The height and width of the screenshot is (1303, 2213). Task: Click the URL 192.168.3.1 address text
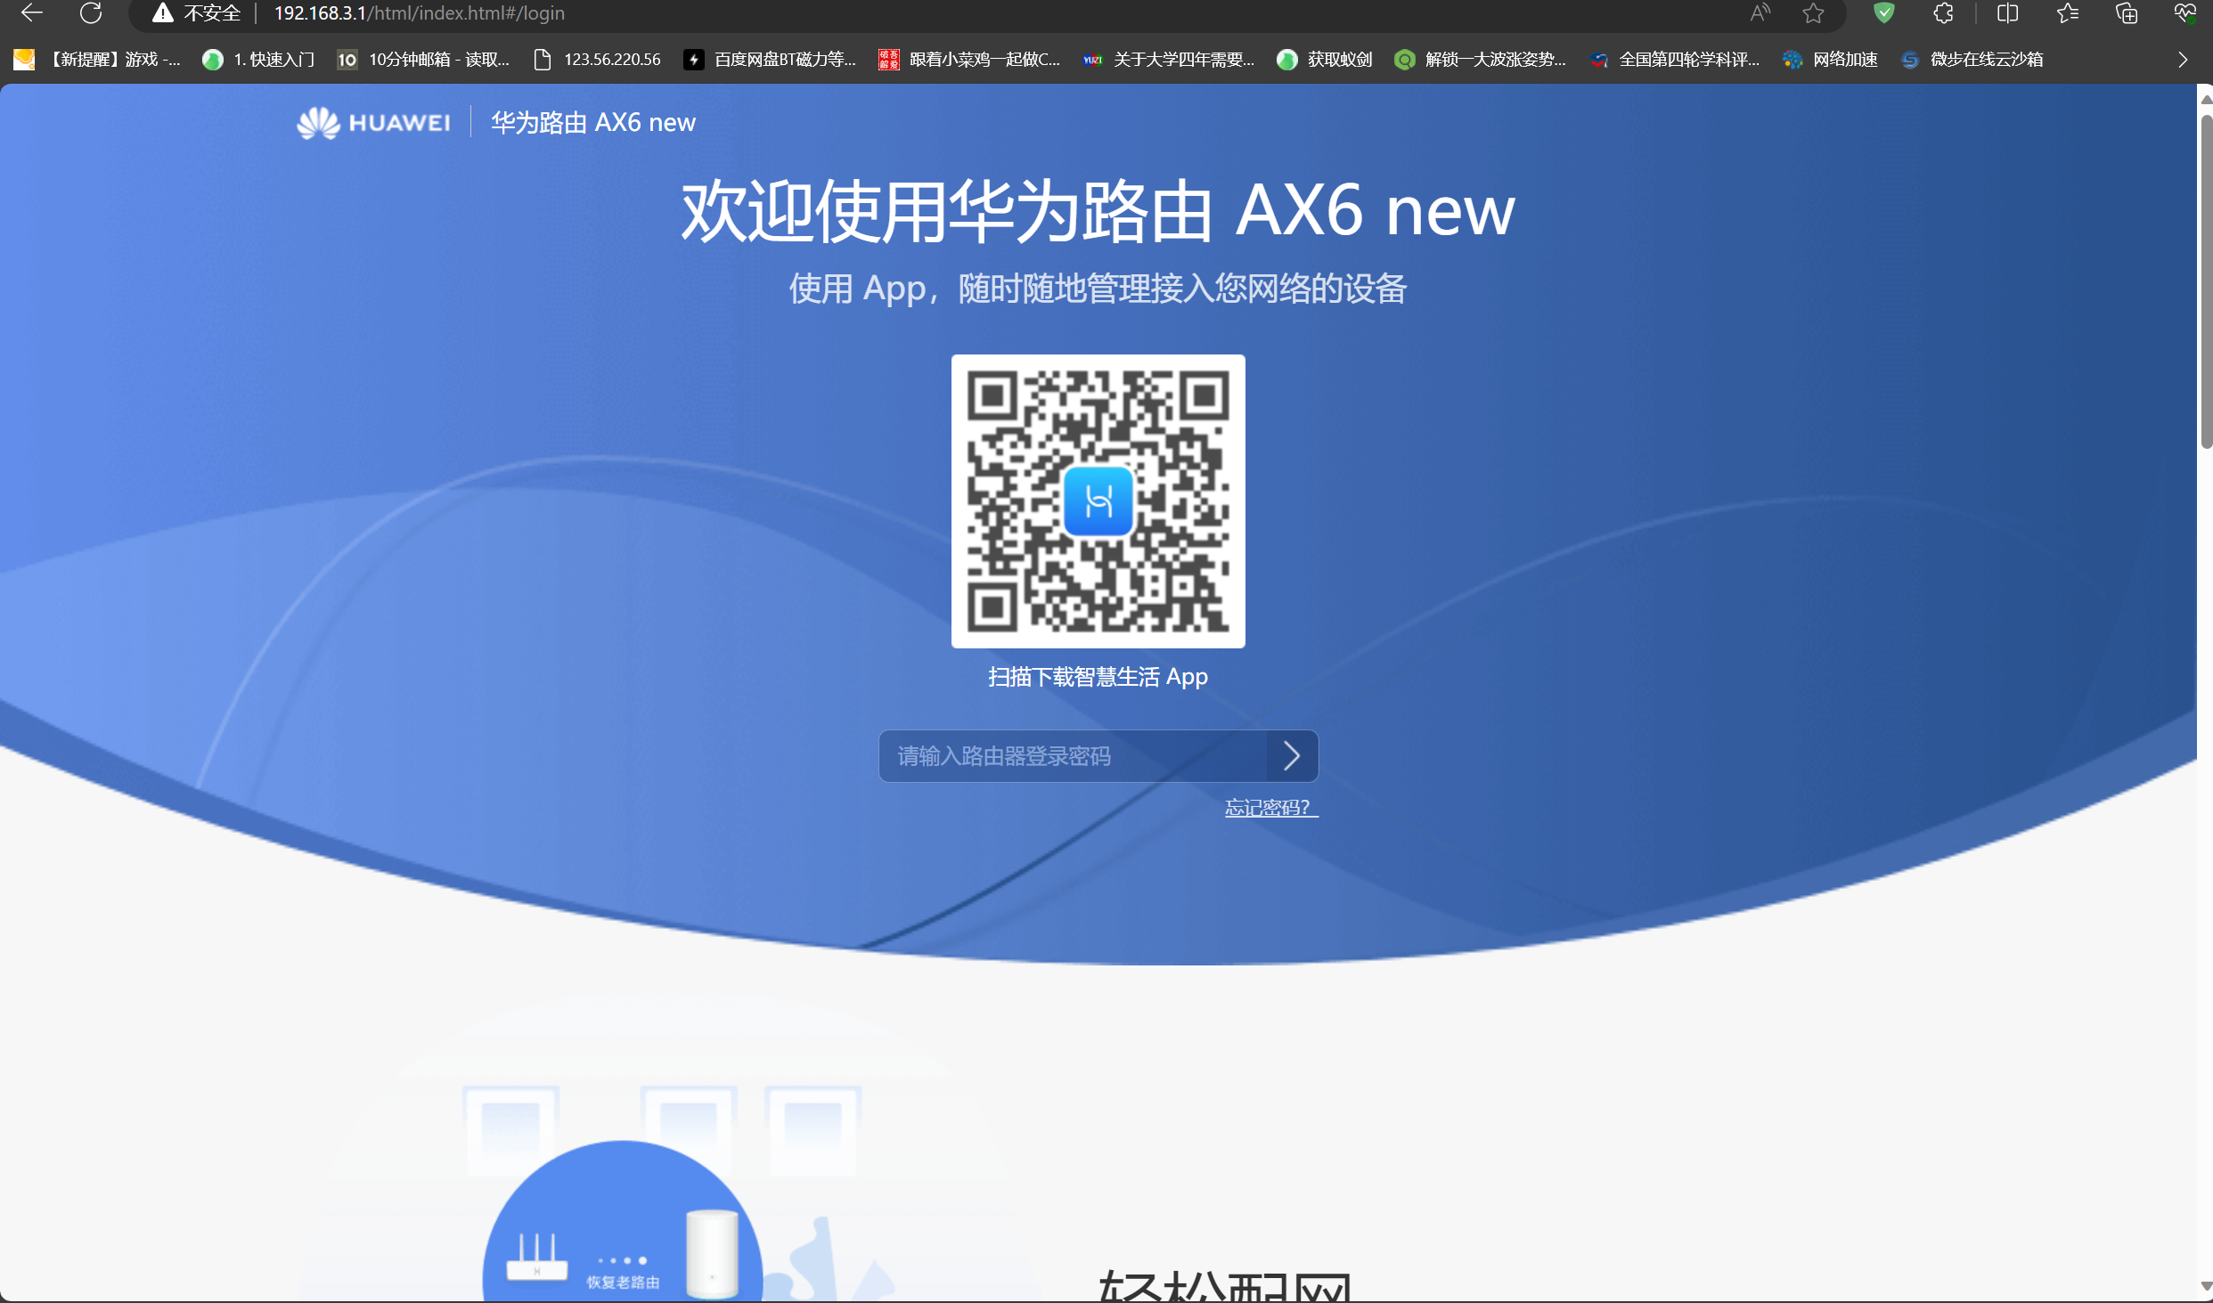[x=419, y=13]
